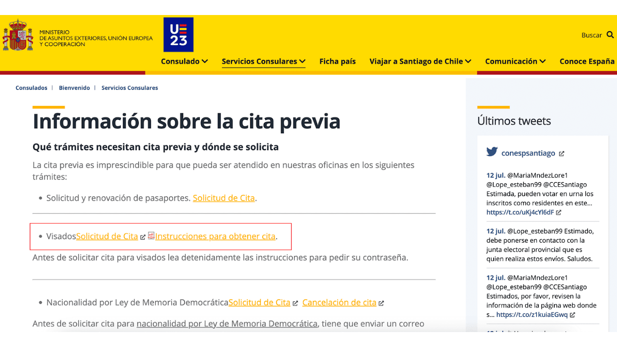Click external link icon beside conespsantiago

tap(561, 154)
